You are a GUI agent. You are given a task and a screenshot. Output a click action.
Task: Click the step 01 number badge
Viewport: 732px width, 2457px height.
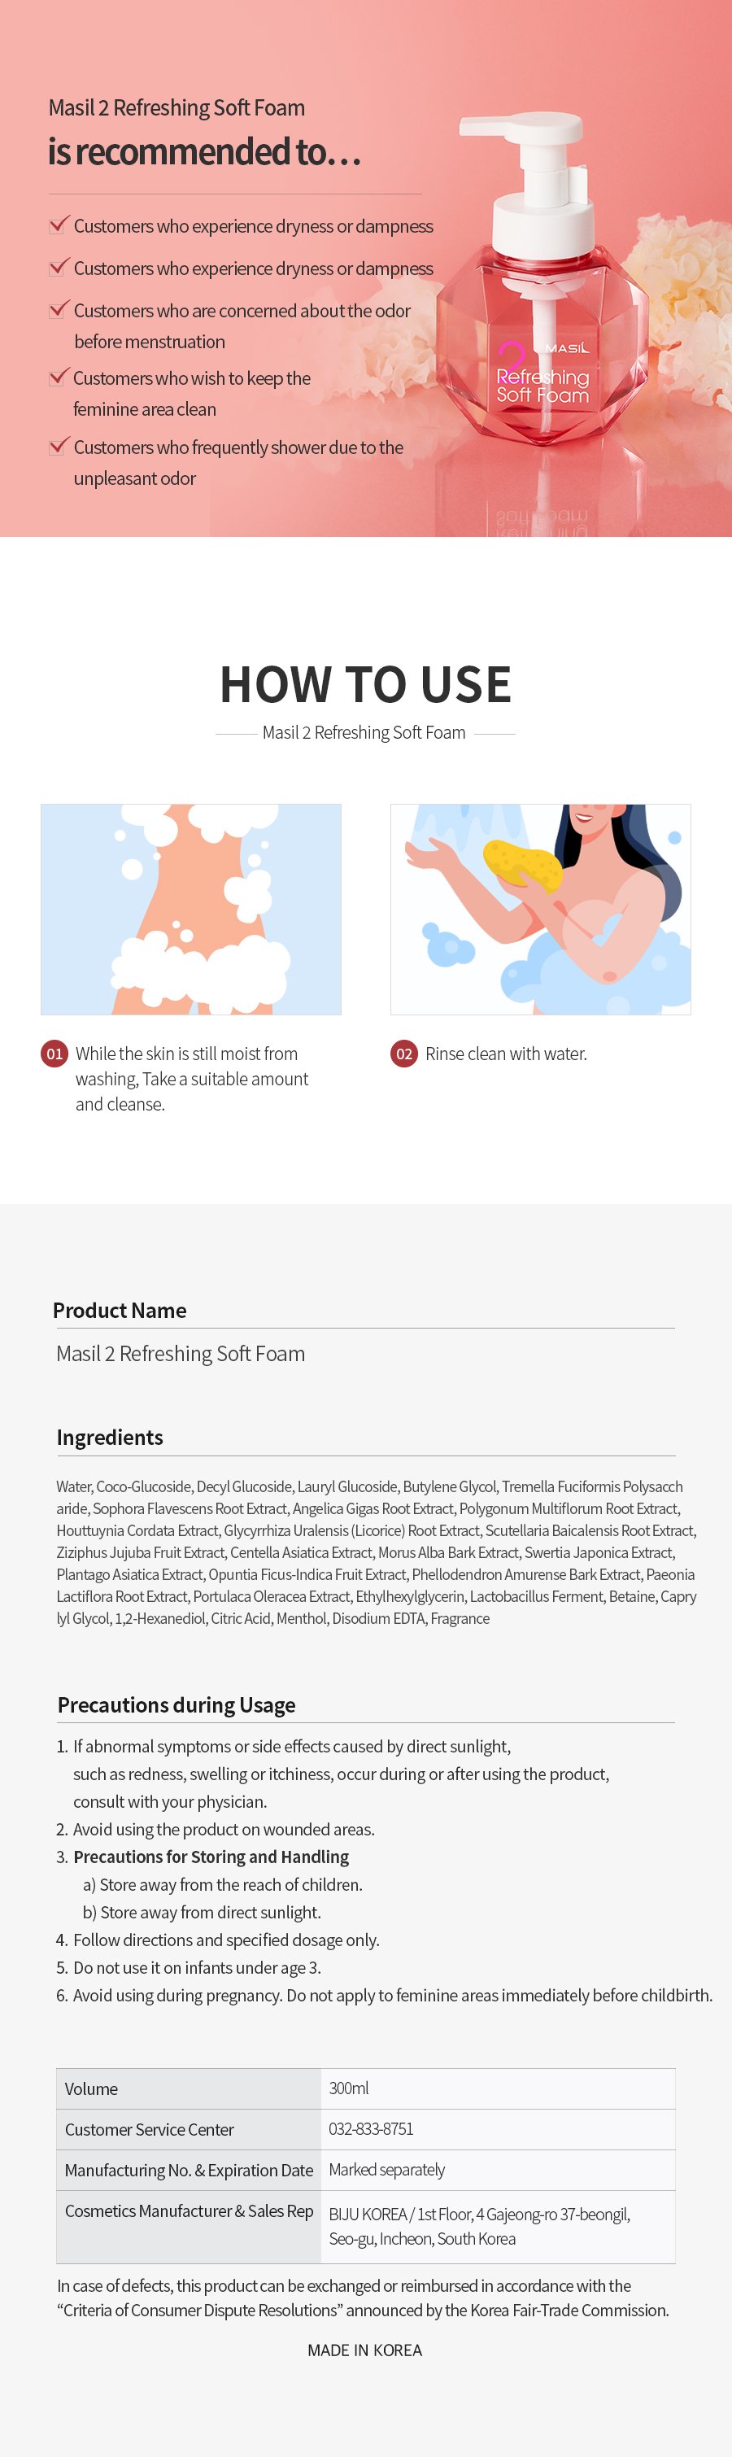tap(54, 1053)
